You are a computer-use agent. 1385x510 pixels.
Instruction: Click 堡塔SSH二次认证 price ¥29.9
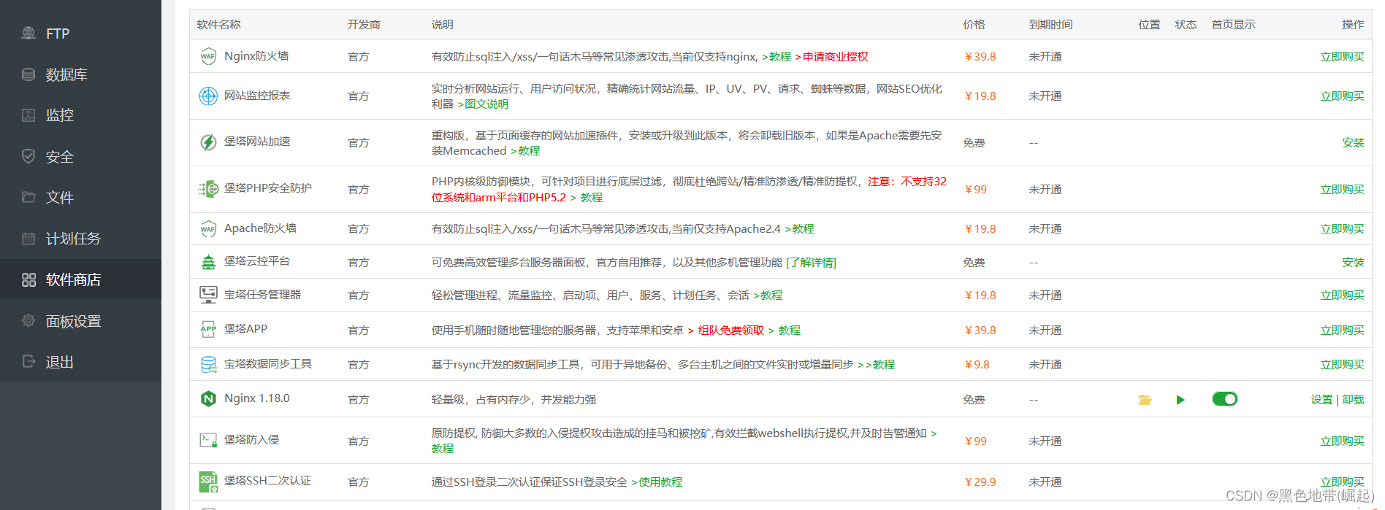click(980, 482)
